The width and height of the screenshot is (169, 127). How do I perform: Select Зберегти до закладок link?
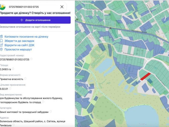pos(19,41)
